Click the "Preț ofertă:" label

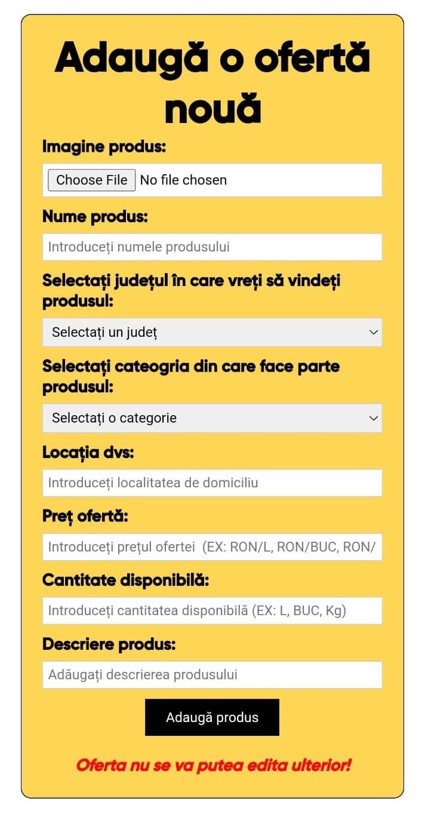85,516
